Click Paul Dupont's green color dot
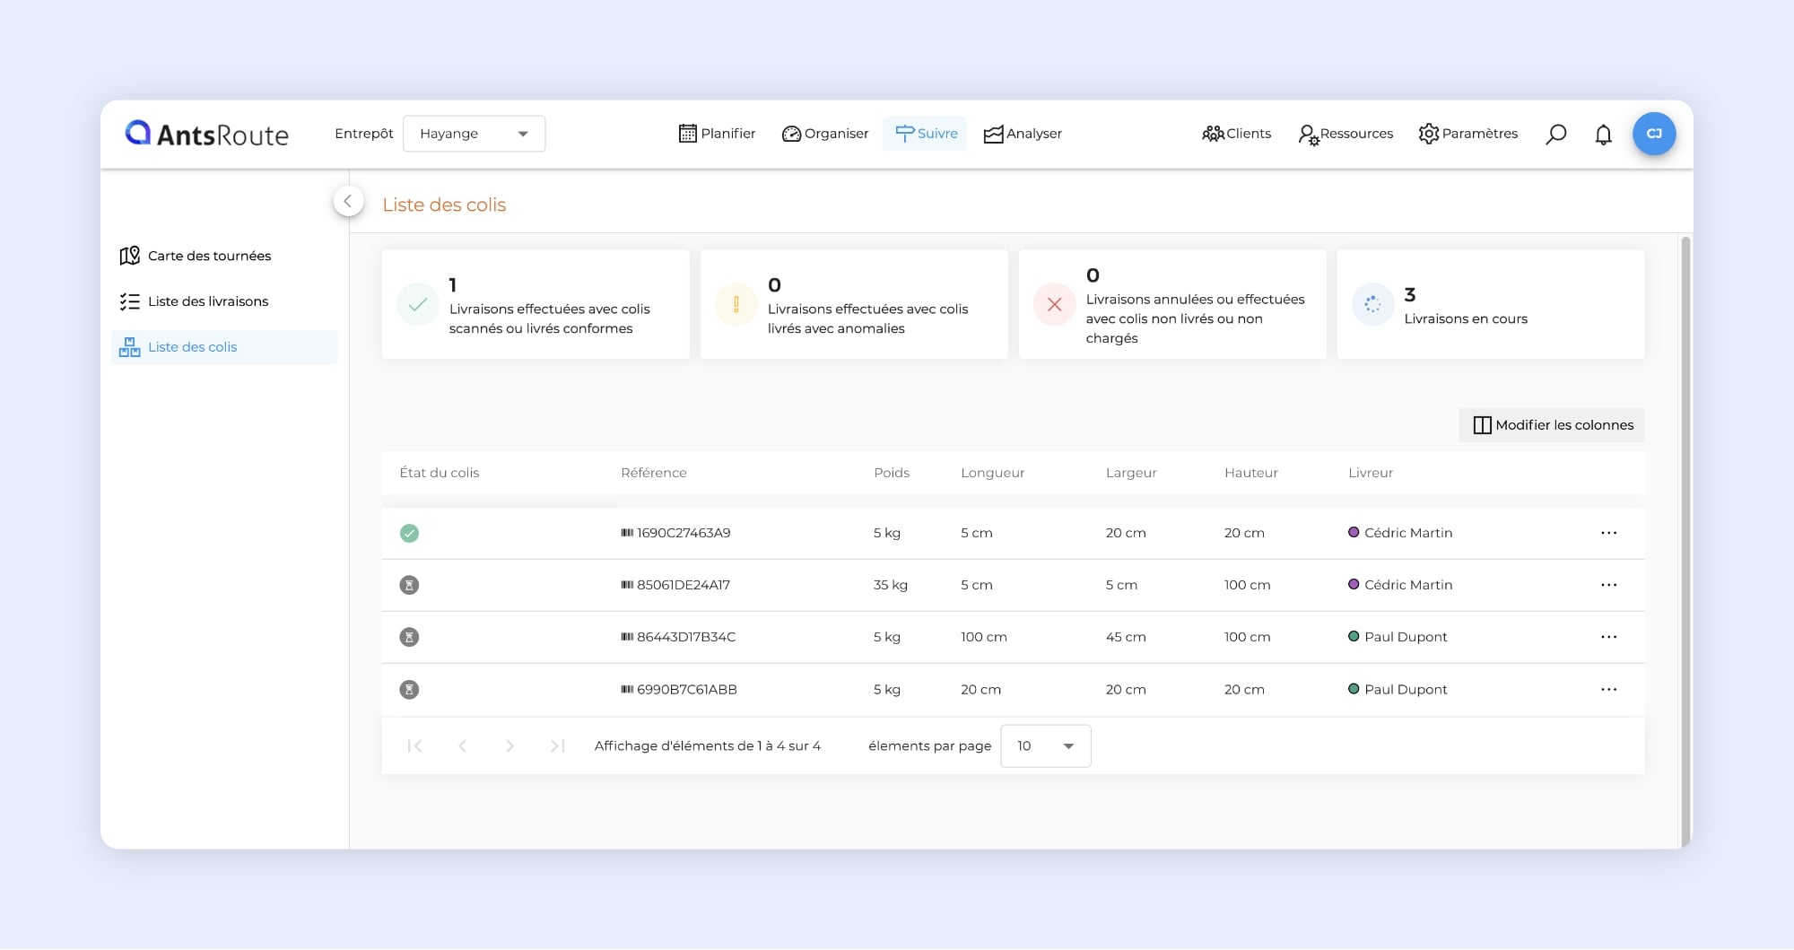Viewport: 1794px width, 950px height. point(1354,637)
